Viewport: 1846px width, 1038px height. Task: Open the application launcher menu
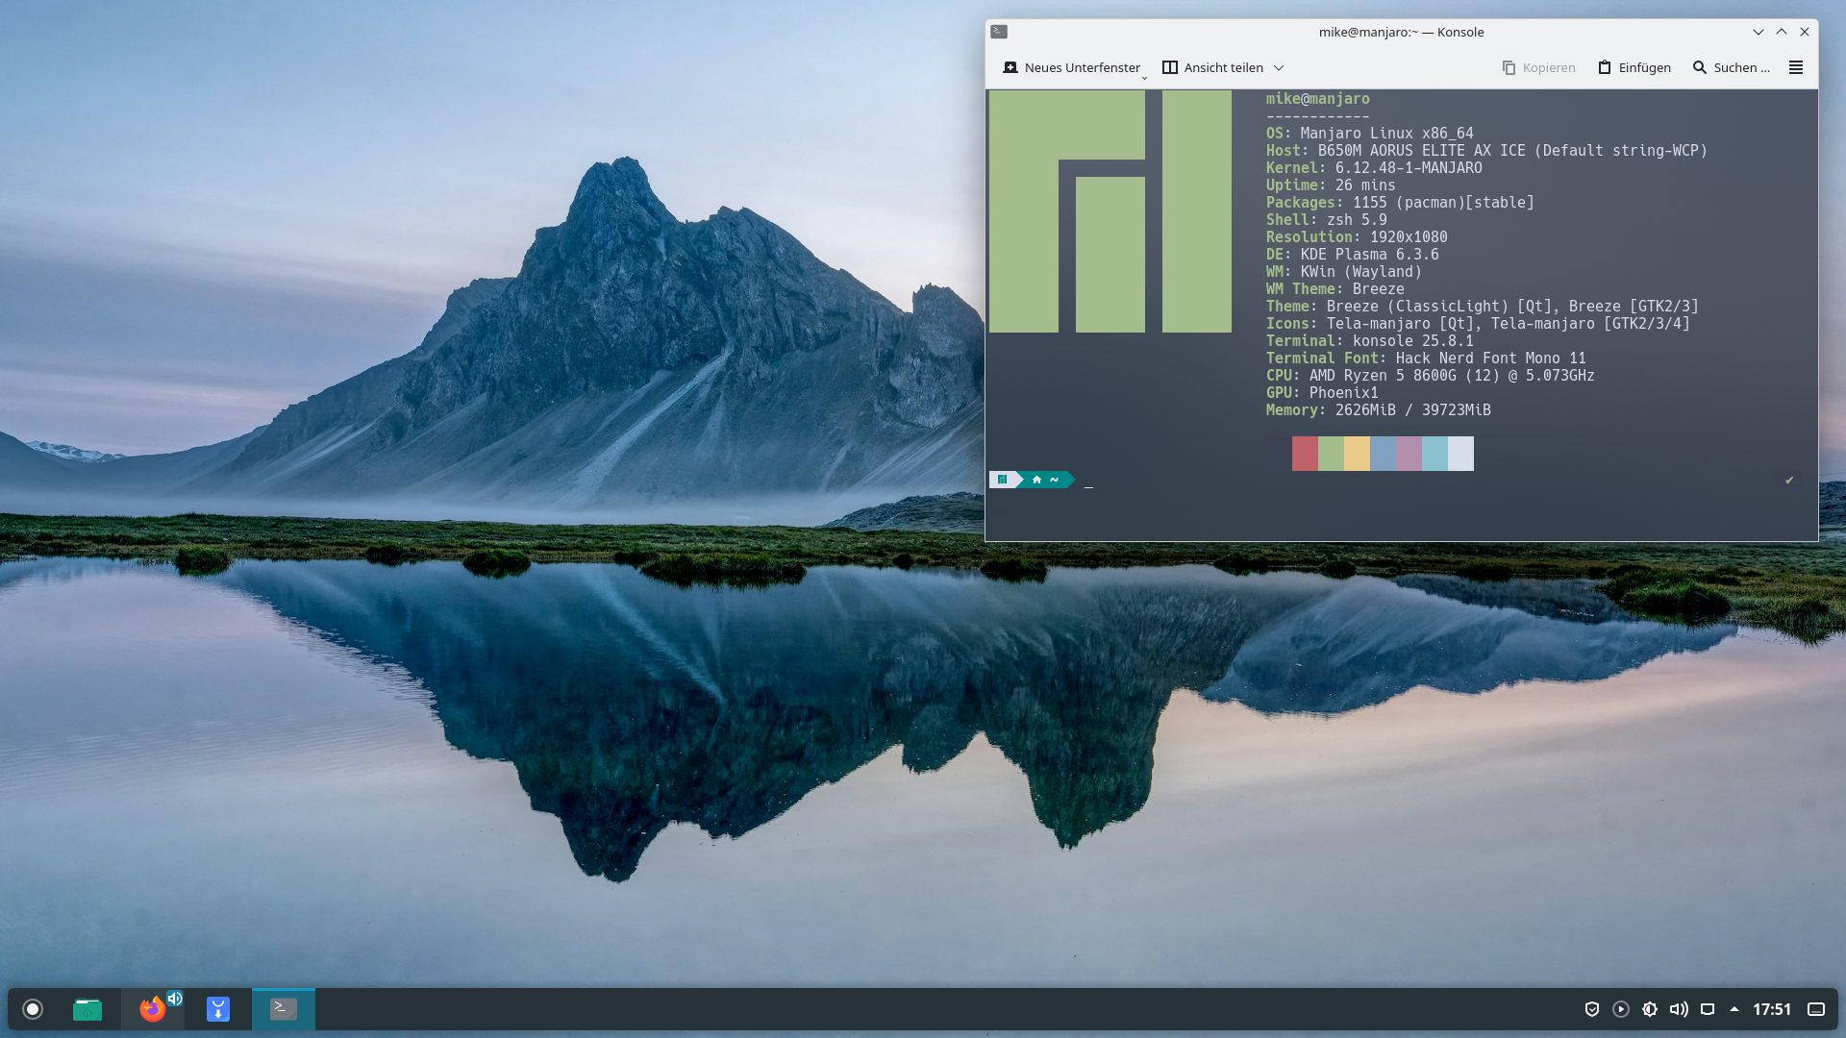tap(33, 1009)
